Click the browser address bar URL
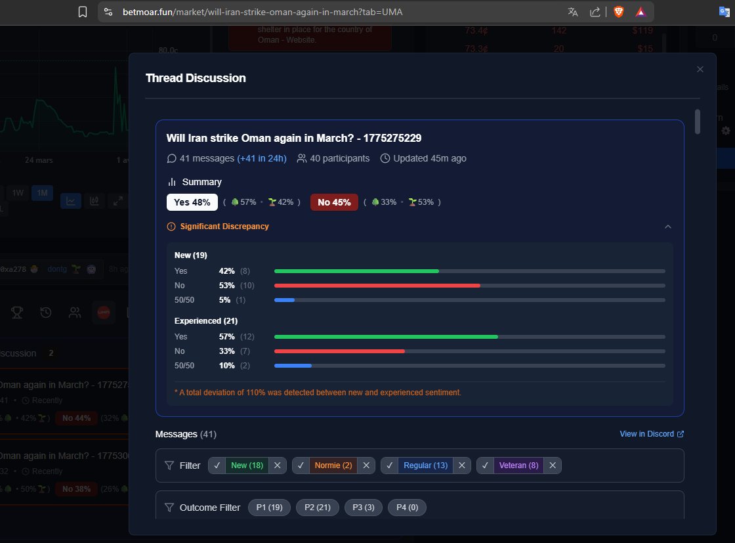The width and height of the screenshot is (735, 543). tap(262, 12)
